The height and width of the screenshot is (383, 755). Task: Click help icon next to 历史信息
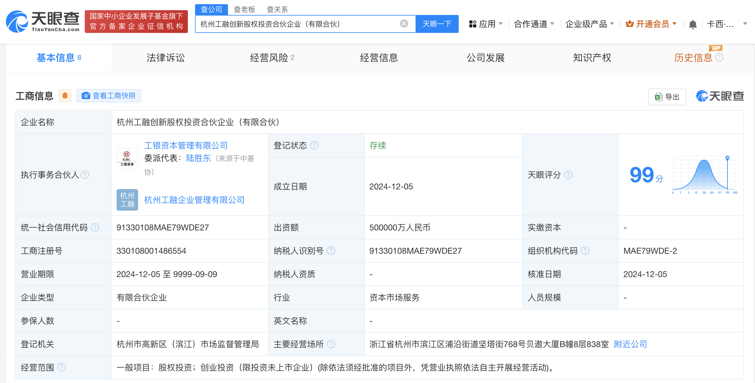coord(719,57)
